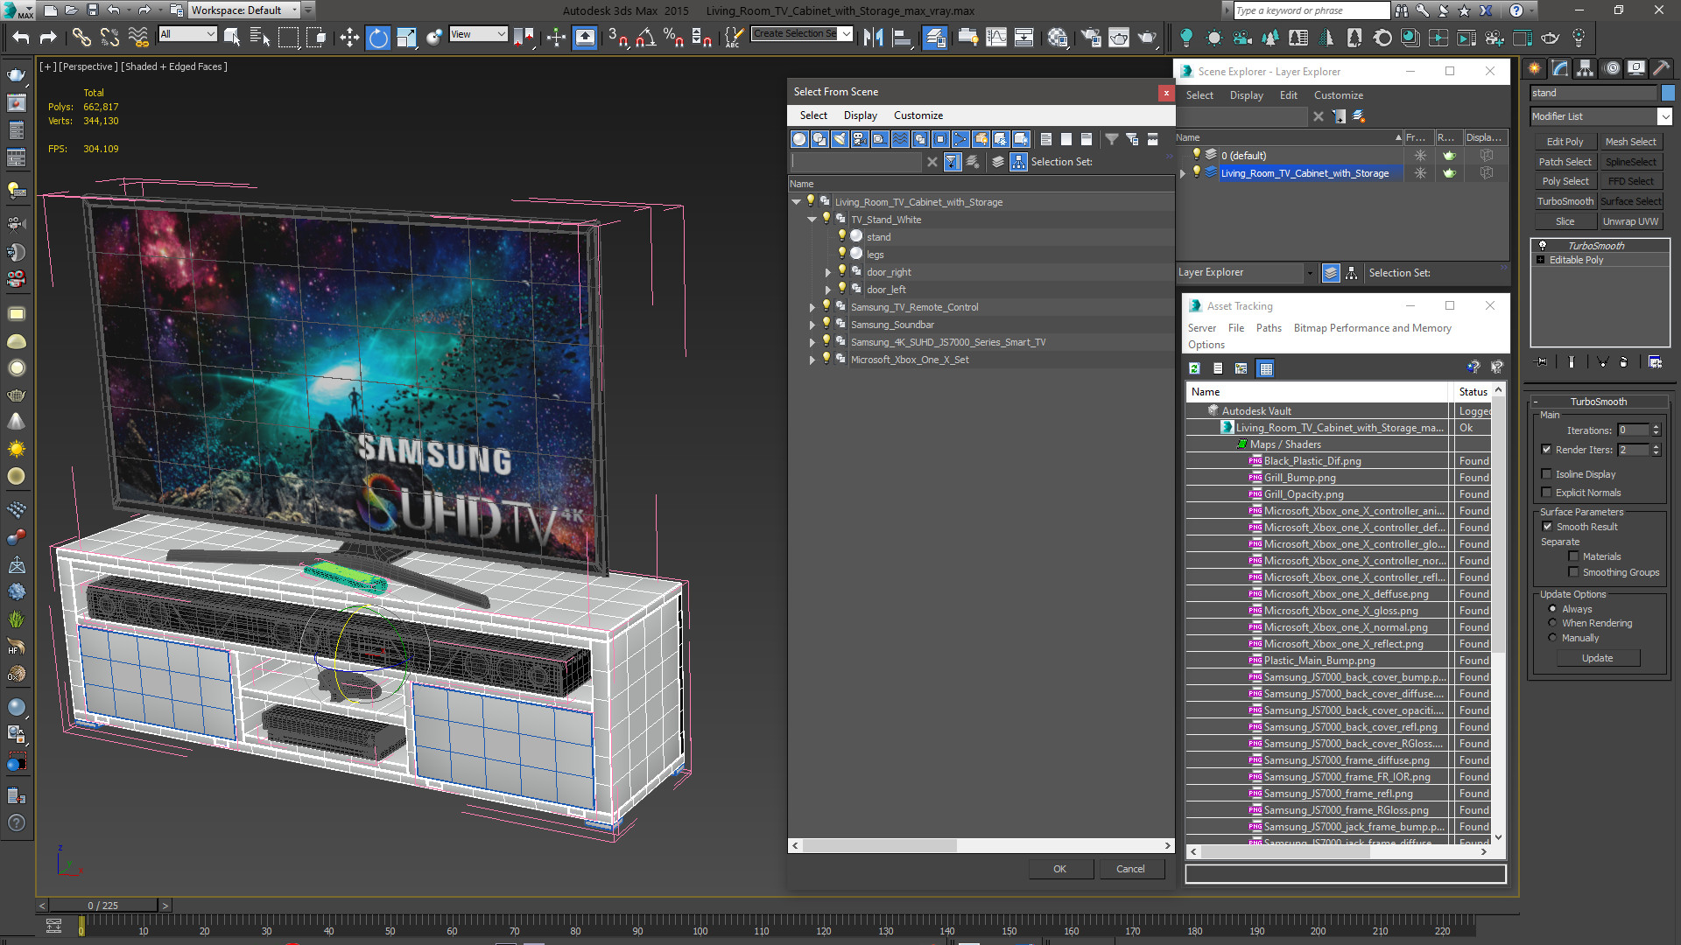The width and height of the screenshot is (1681, 945).
Task: Activate the Select and Rotate tool
Action: click(378, 37)
